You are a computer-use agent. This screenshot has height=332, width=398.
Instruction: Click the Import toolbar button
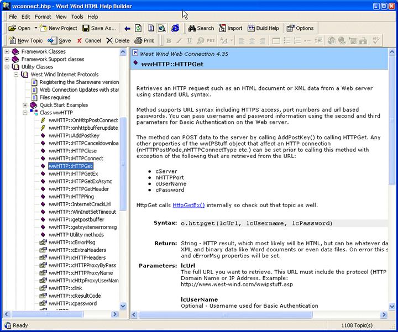click(231, 28)
